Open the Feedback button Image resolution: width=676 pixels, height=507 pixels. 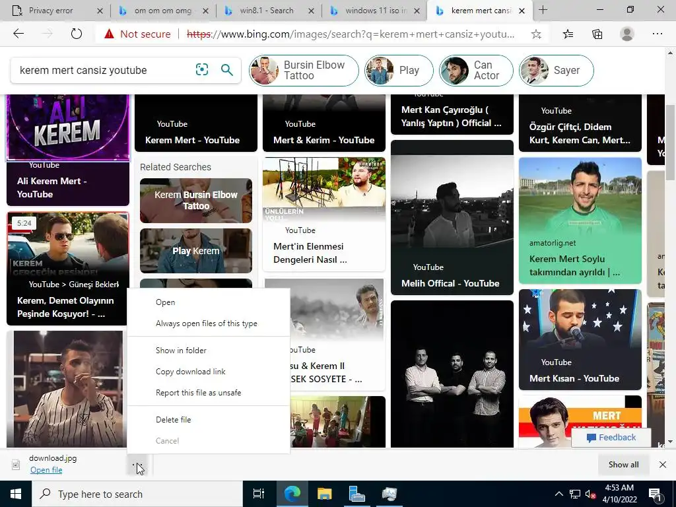(x=611, y=438)
